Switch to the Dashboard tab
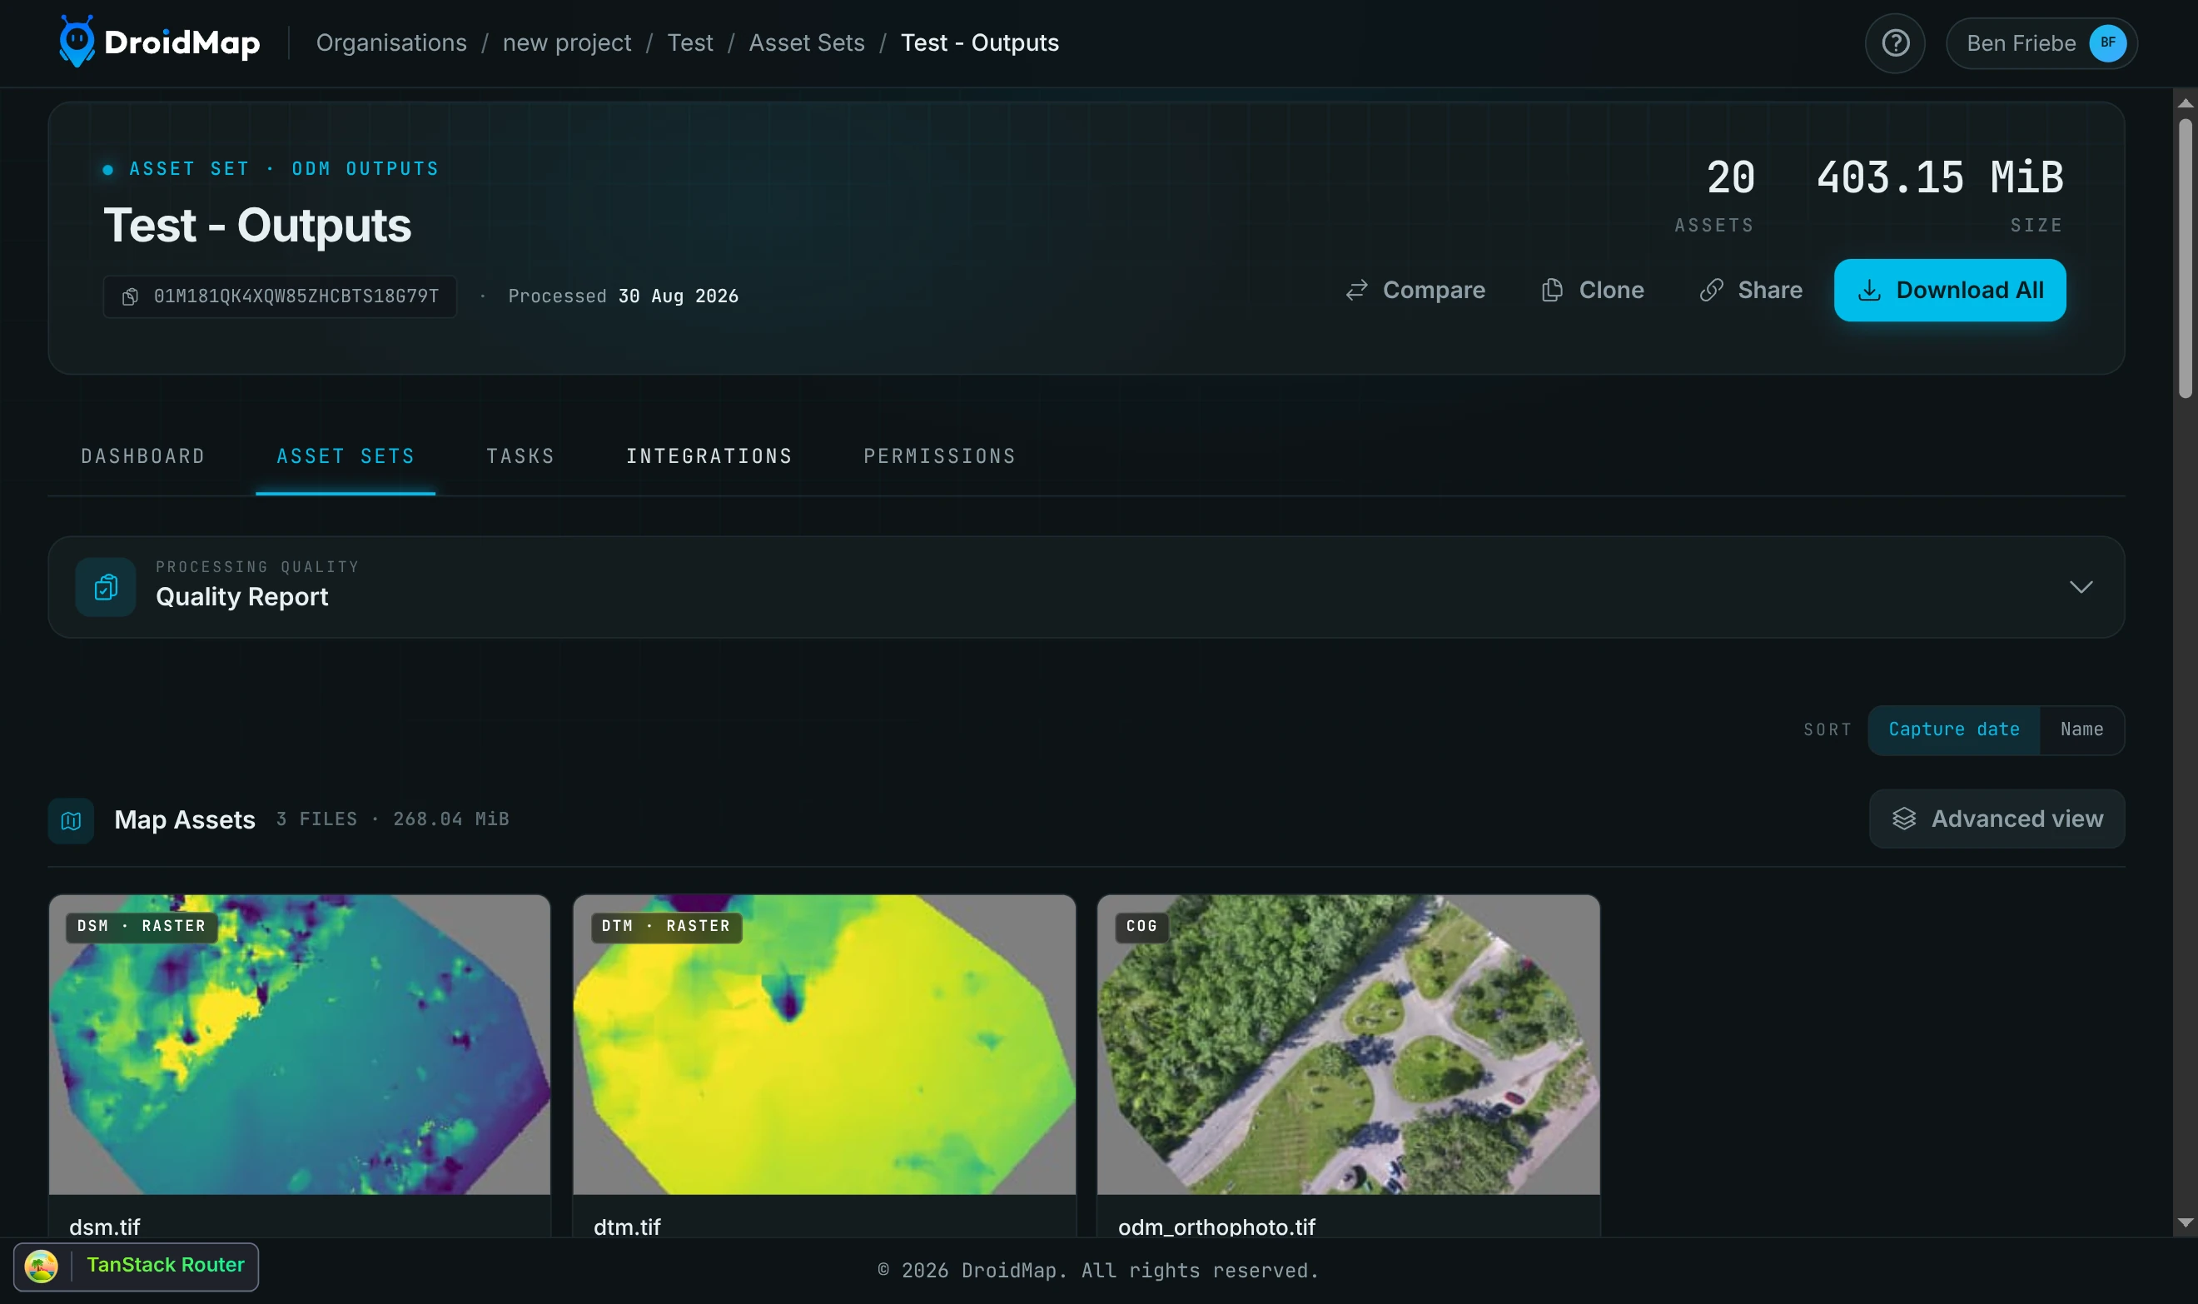Screen dimensions: 2198x1304 click(143, 456)
